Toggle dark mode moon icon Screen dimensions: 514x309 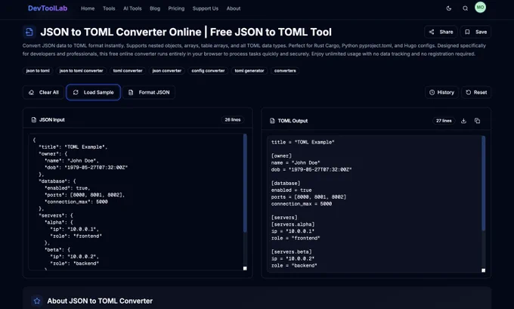pos(449,8)
